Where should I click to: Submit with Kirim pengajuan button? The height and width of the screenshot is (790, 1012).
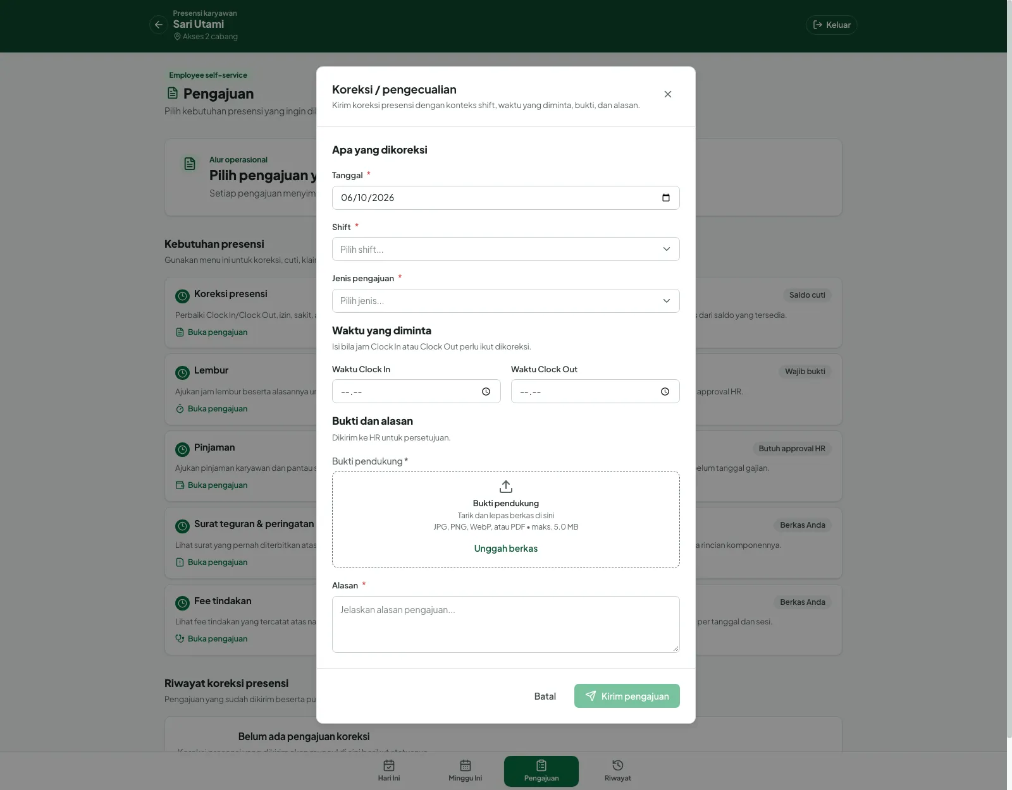click(x=627, y=696)
